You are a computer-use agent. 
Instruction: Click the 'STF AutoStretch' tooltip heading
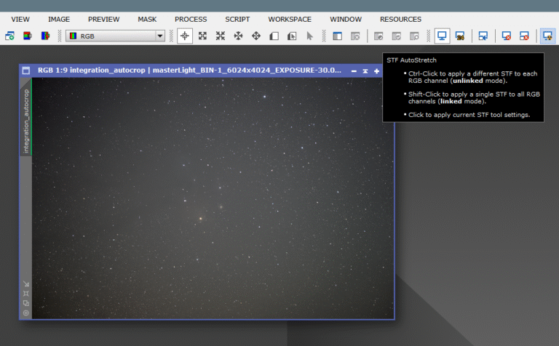click(411, 60)
